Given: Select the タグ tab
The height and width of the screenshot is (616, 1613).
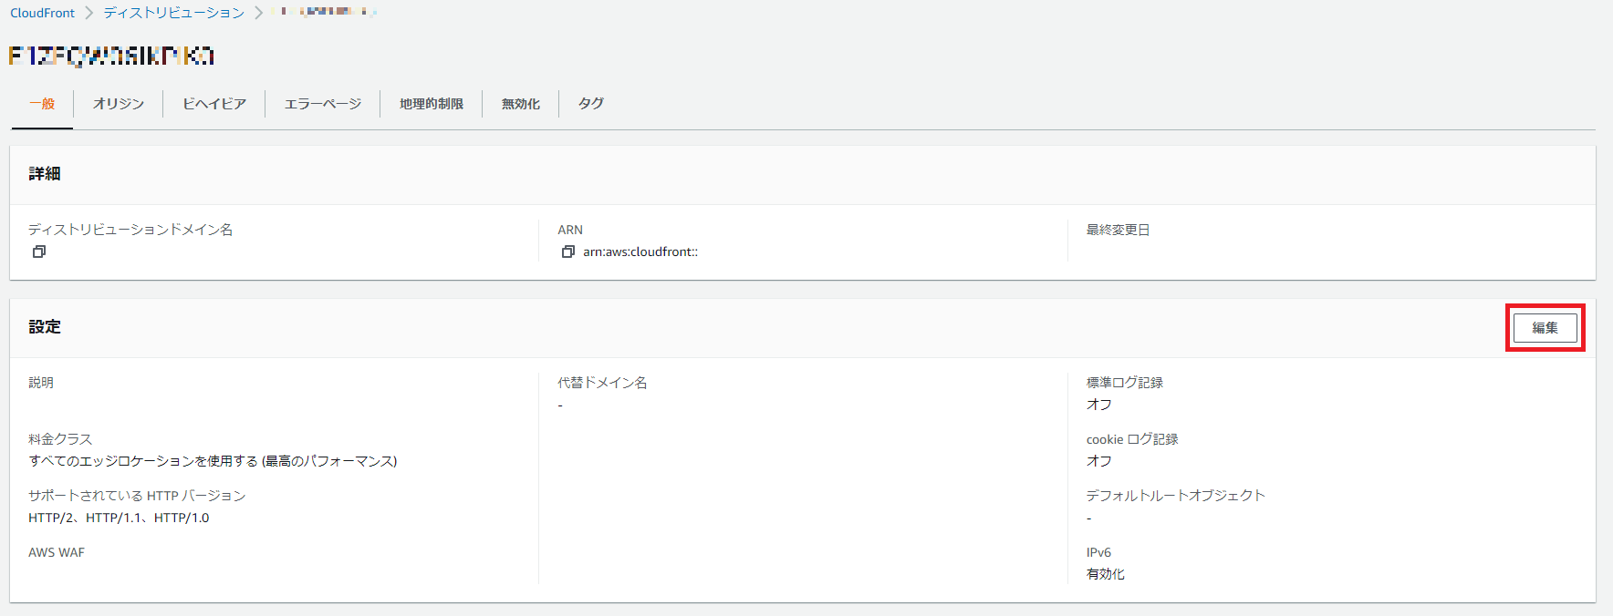Looking at the screenshot, I should 591,104.
